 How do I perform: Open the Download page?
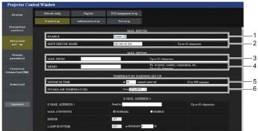[x=17, y=85]
